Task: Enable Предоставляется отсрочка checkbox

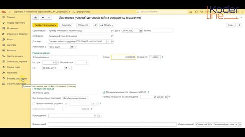Action: point(34,104)
